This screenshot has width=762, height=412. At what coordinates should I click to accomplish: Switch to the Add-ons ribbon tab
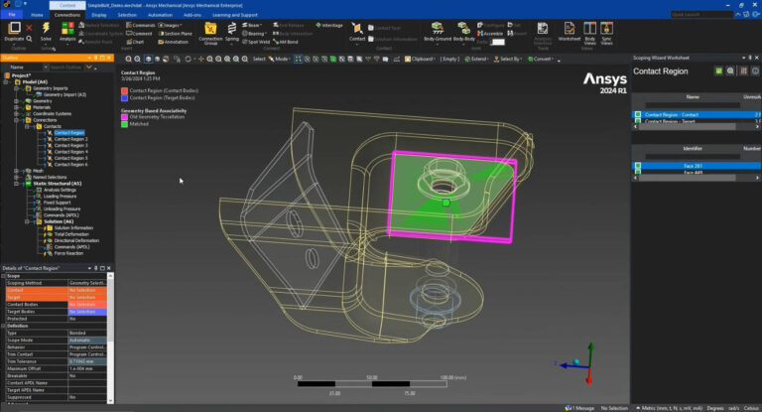click(x=191, y=15)
